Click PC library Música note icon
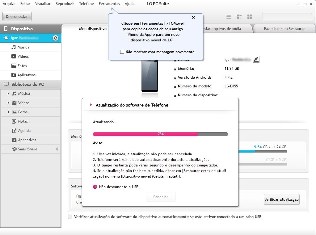The width and height of the screenshot is (316, 235). point(14,94)
